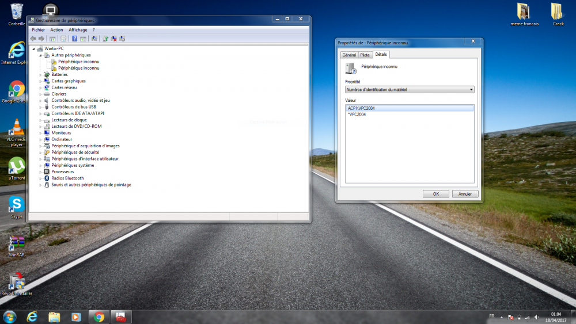Open the Fichier menu

38,30
